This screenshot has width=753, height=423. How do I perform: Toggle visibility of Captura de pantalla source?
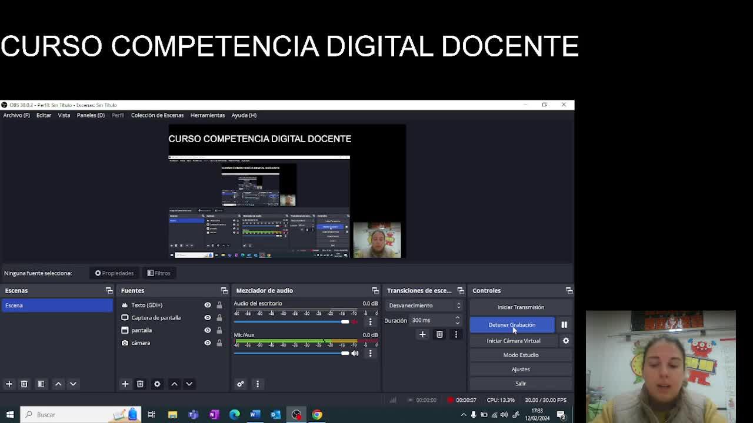(x=207, y=318)
